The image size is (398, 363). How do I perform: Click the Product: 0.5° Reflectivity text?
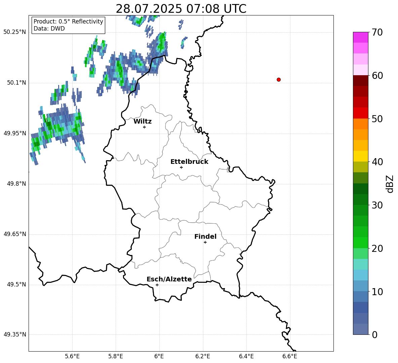(68, 21)
